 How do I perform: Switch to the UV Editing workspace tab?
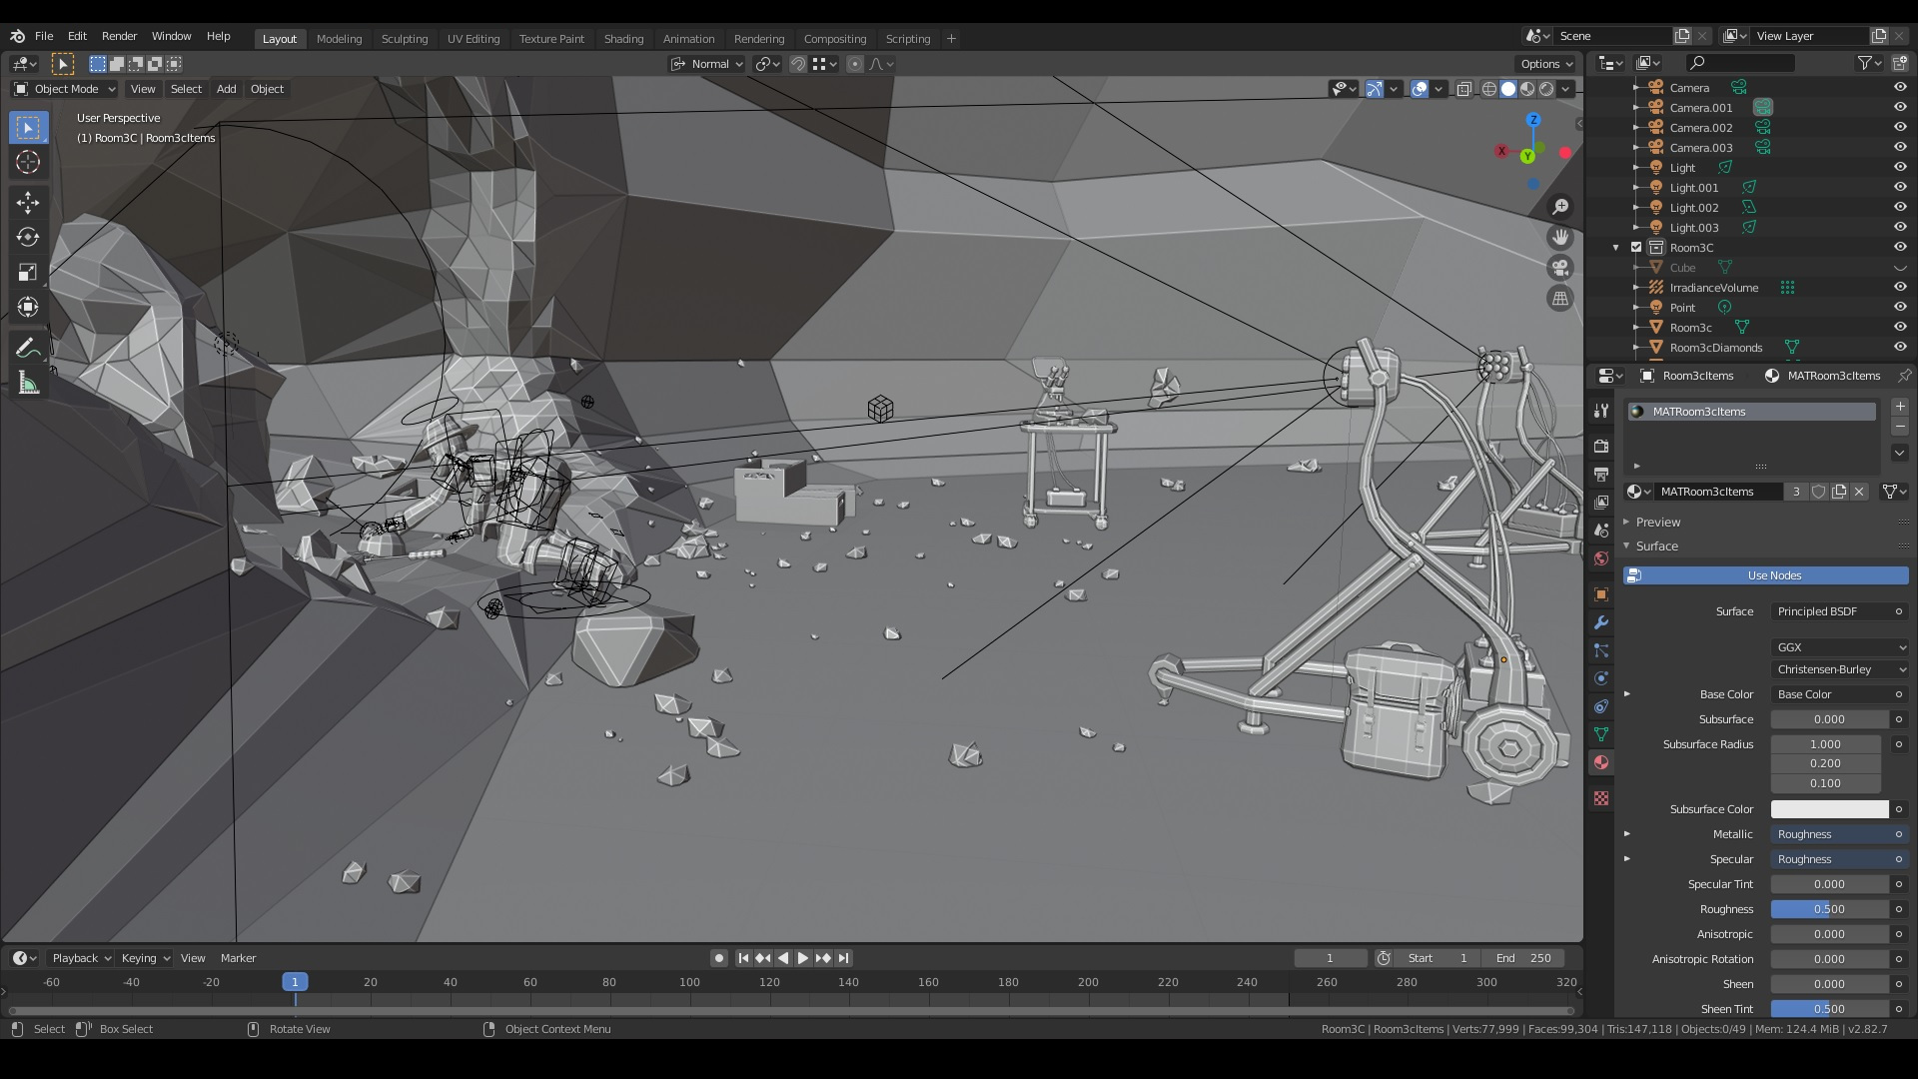point(473,39)
